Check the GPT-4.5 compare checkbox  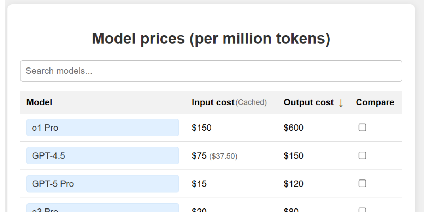(x=362, y=155)
